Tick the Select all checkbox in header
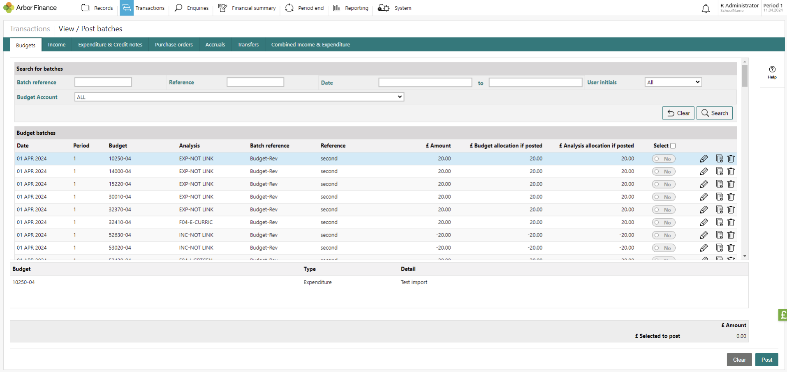 [673, 146]
